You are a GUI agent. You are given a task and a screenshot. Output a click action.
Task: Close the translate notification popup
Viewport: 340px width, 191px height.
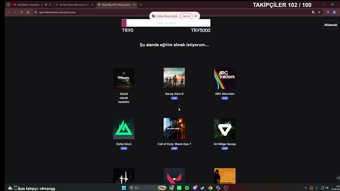click(196, 16)
